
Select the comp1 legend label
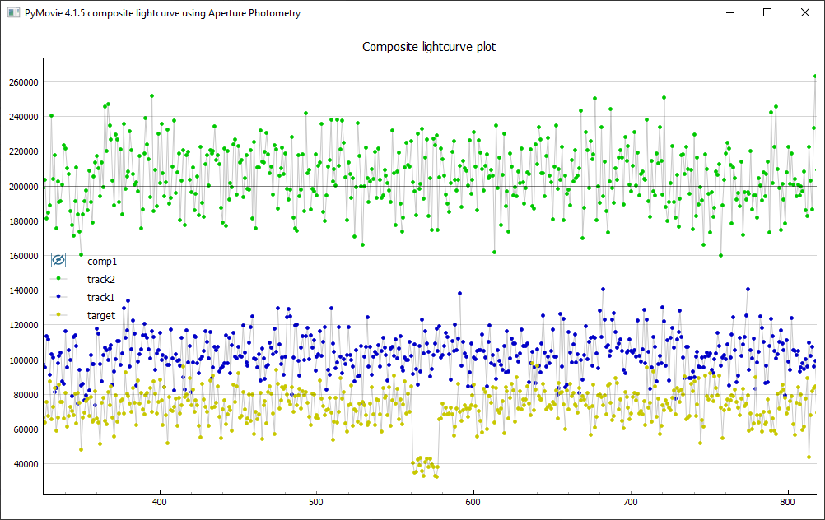point(102,262)
